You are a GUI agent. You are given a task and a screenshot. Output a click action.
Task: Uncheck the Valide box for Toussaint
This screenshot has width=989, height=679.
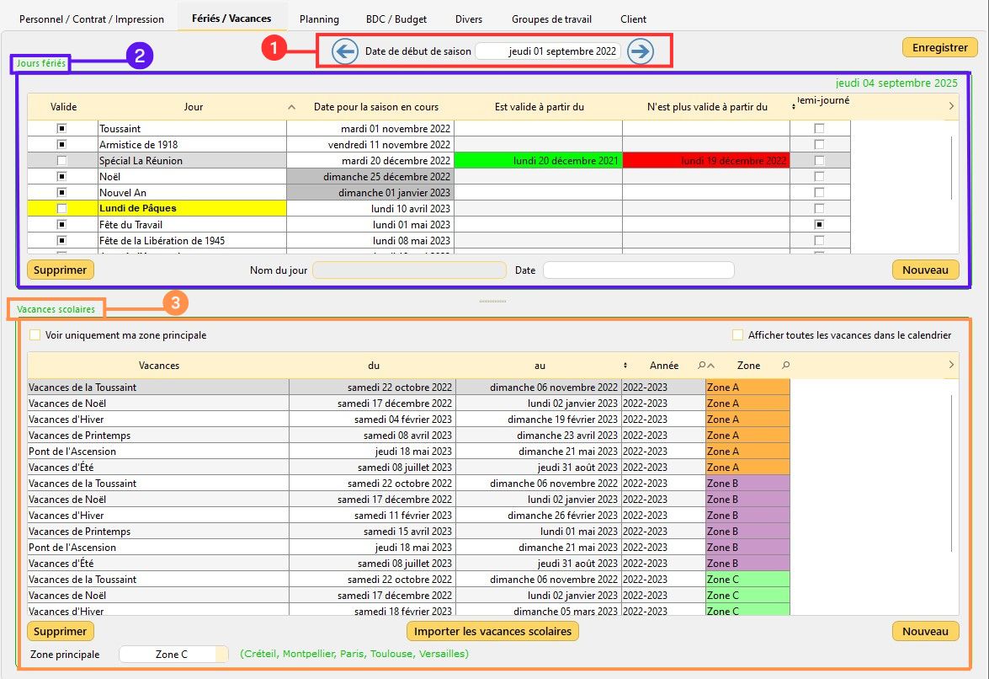pos(62,129)
